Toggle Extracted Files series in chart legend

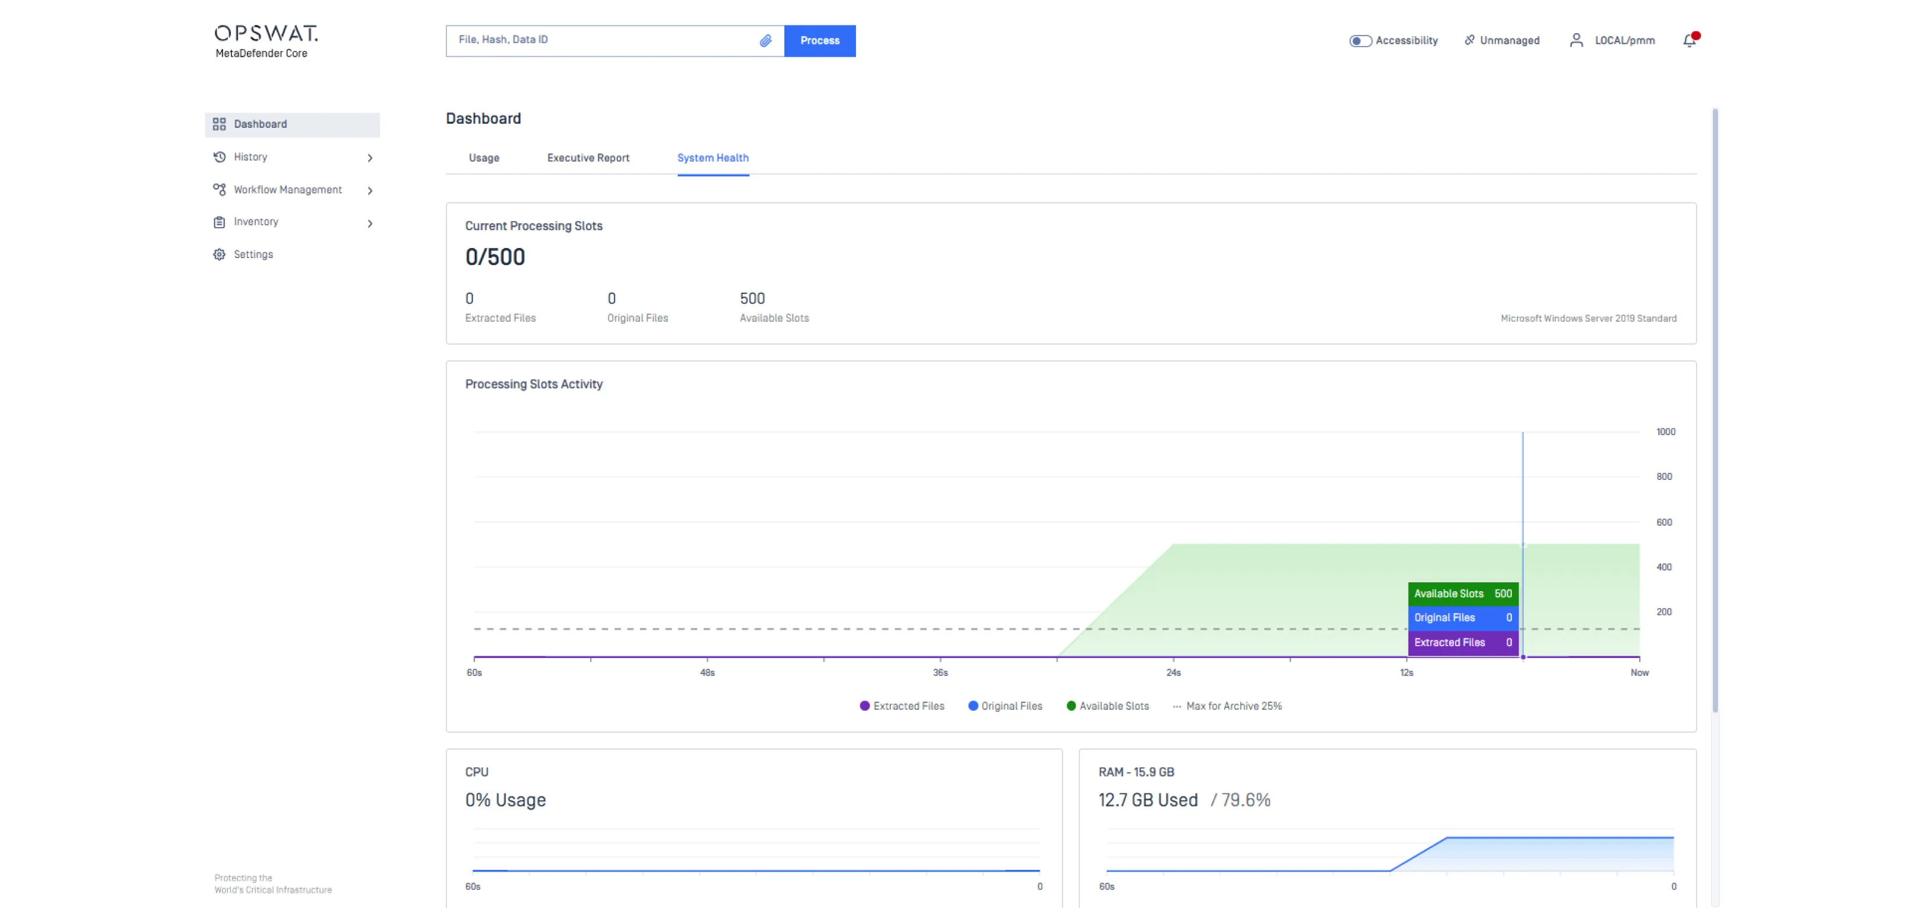(902, 706)
